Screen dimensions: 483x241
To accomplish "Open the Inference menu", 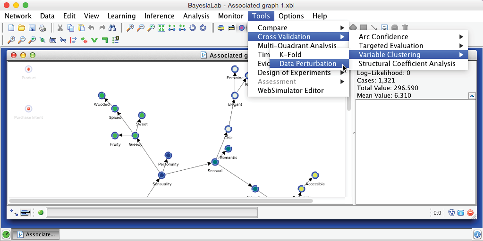I will click(159, 16).
